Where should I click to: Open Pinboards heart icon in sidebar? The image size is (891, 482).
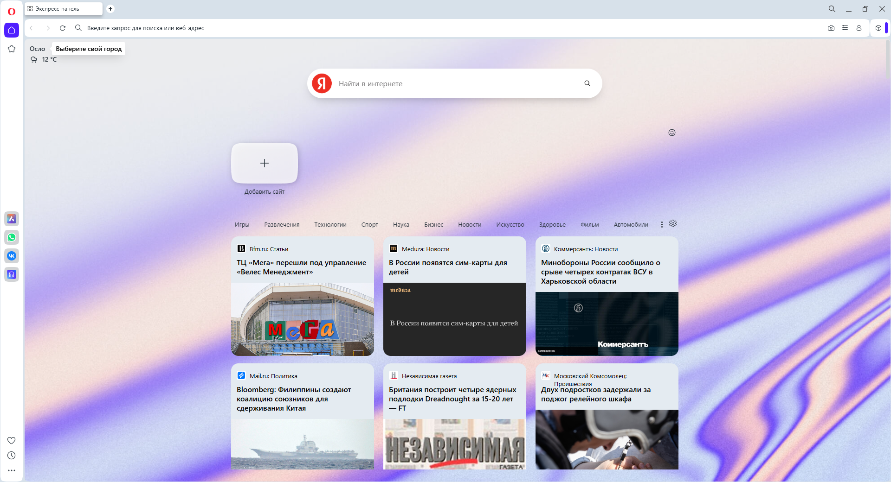coord(12,440)
